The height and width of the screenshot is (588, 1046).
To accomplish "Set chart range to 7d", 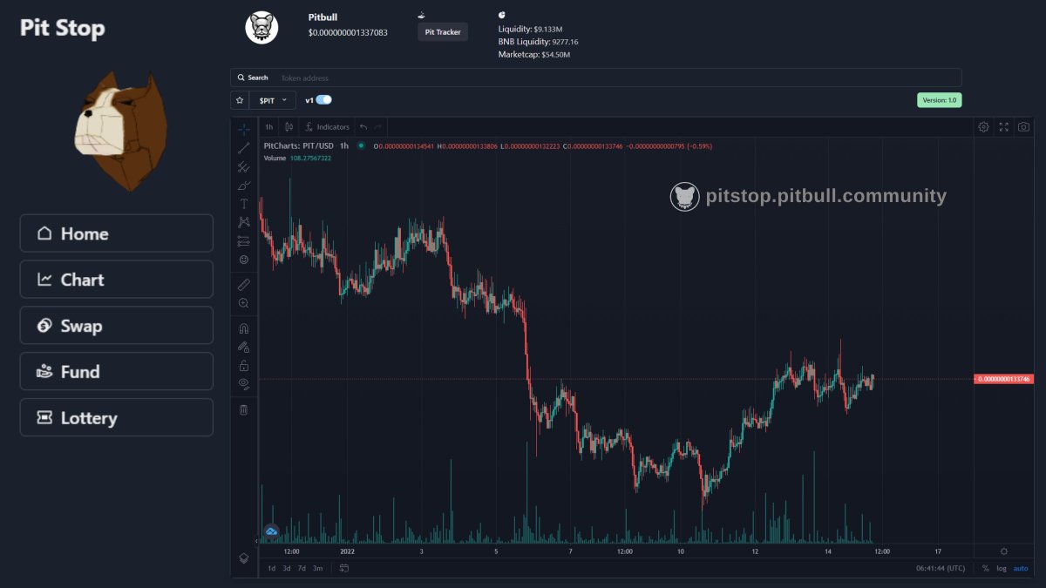I will pos(302,568).
